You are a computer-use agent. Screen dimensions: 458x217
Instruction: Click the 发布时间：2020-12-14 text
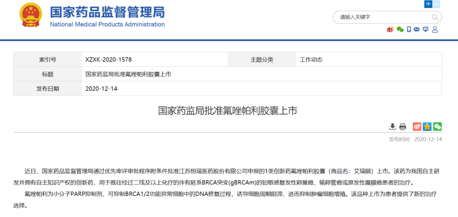(x=415, y=139)
